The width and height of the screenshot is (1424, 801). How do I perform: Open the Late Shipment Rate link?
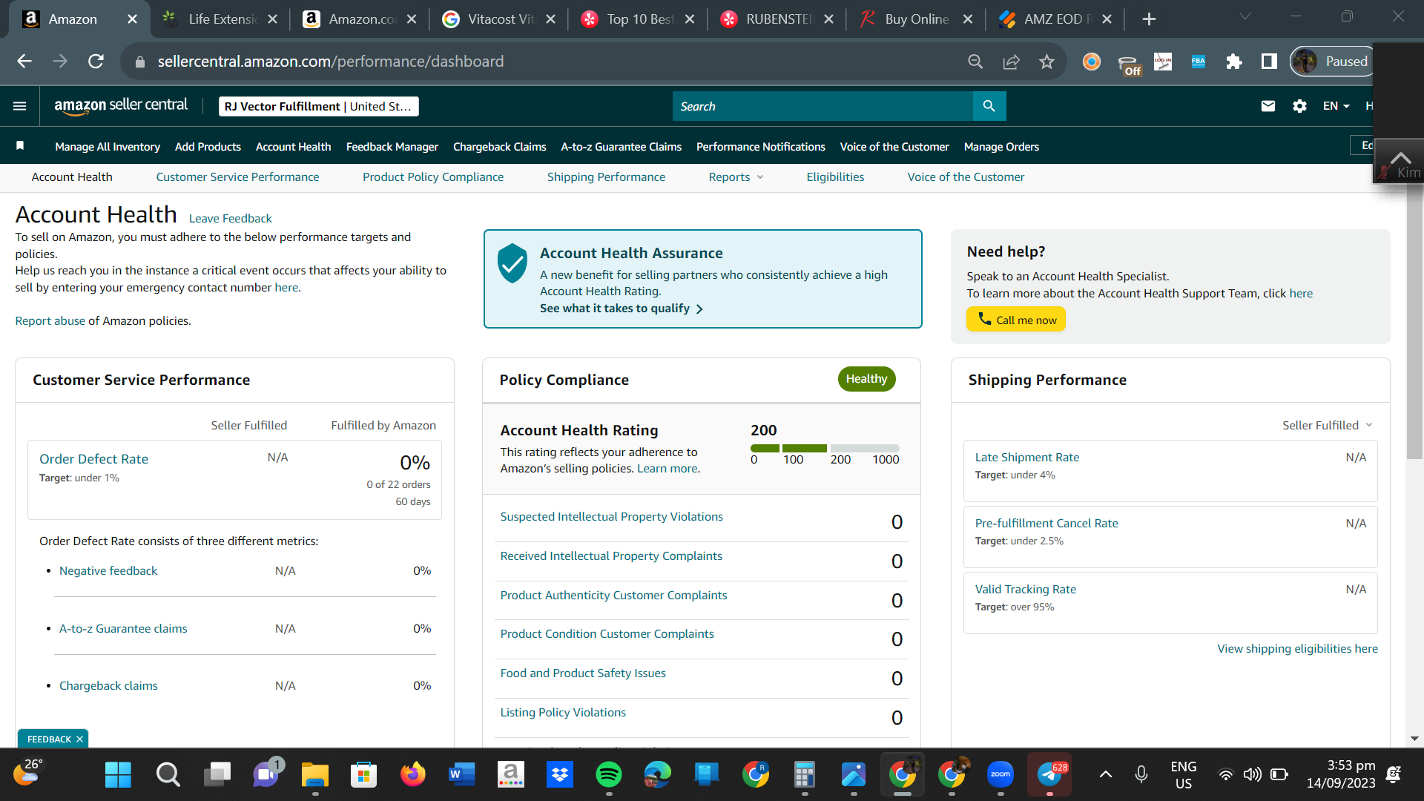click(1027, 458)
